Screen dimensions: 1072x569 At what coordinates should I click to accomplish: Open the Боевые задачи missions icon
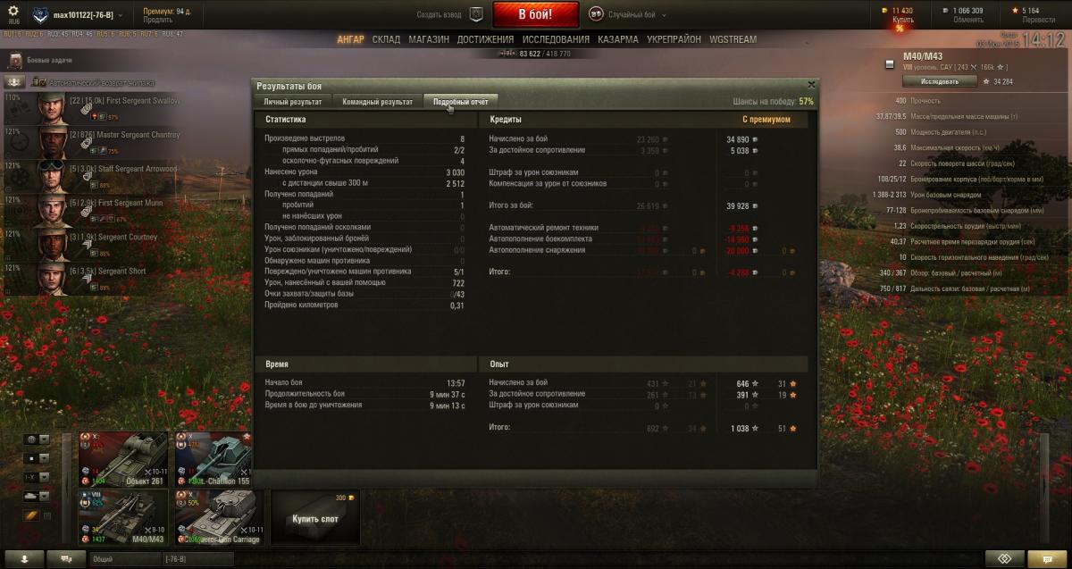point(15,60)
